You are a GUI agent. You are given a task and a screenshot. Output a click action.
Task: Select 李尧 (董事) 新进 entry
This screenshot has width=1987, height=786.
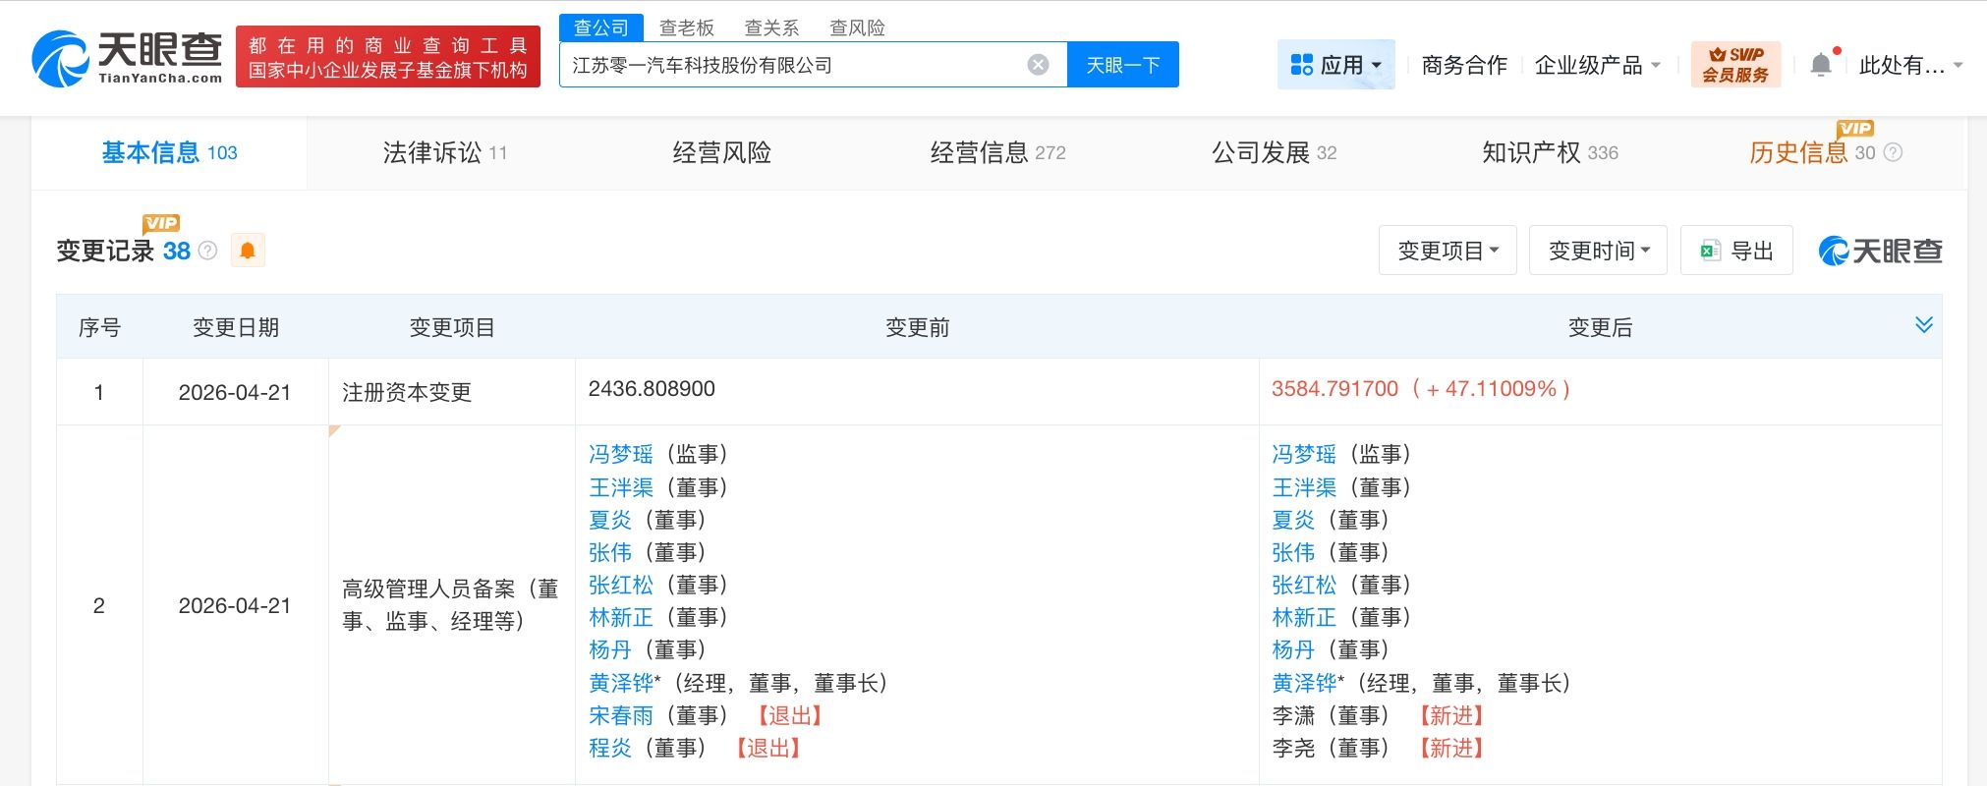[x=1377, y=748]
